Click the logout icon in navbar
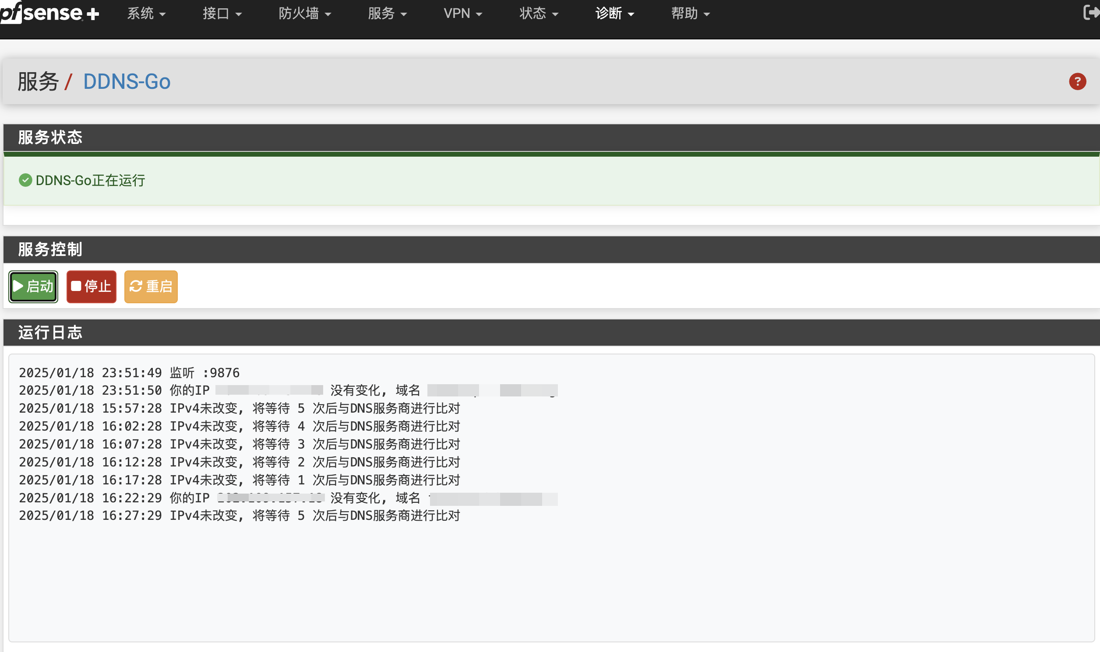 click(x=1090, y=12)
